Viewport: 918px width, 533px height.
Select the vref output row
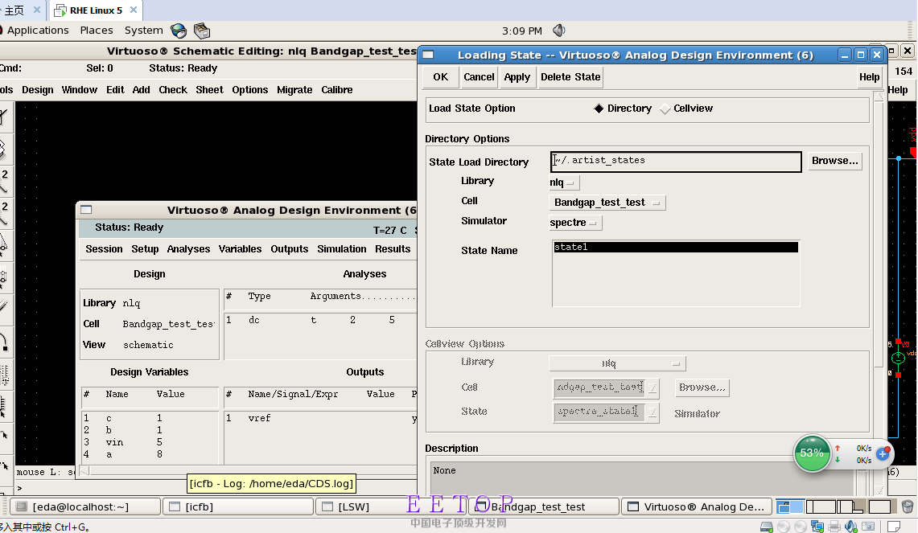[x=319, y=418]
